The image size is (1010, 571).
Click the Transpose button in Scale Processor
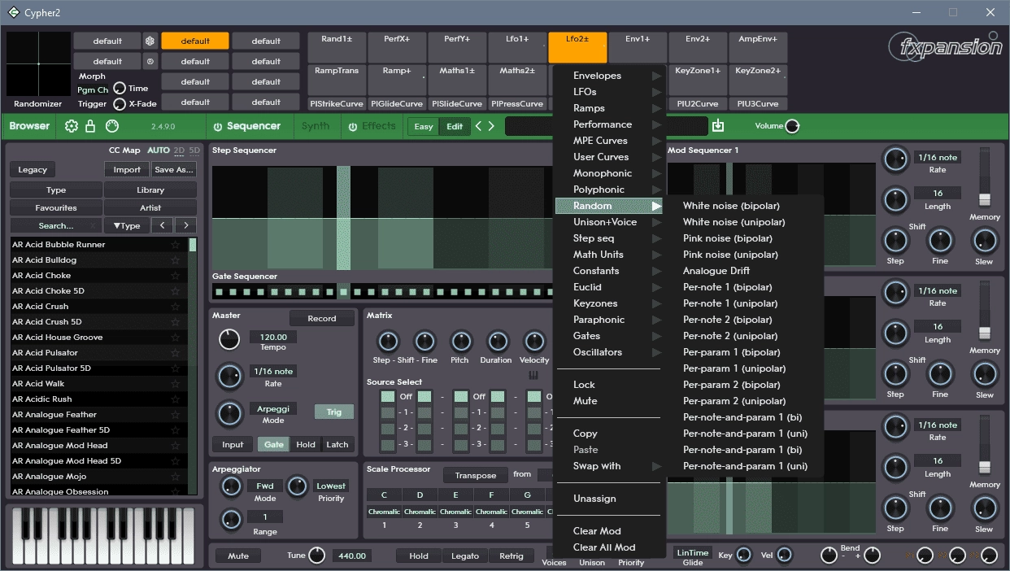pyautogui.click(x=476, y=475)
